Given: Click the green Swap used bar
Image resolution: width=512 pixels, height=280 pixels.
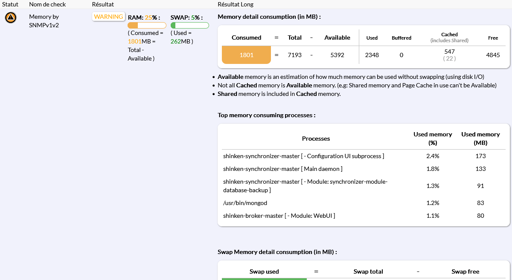Looking at the screenshot, I should pos(264,279).
